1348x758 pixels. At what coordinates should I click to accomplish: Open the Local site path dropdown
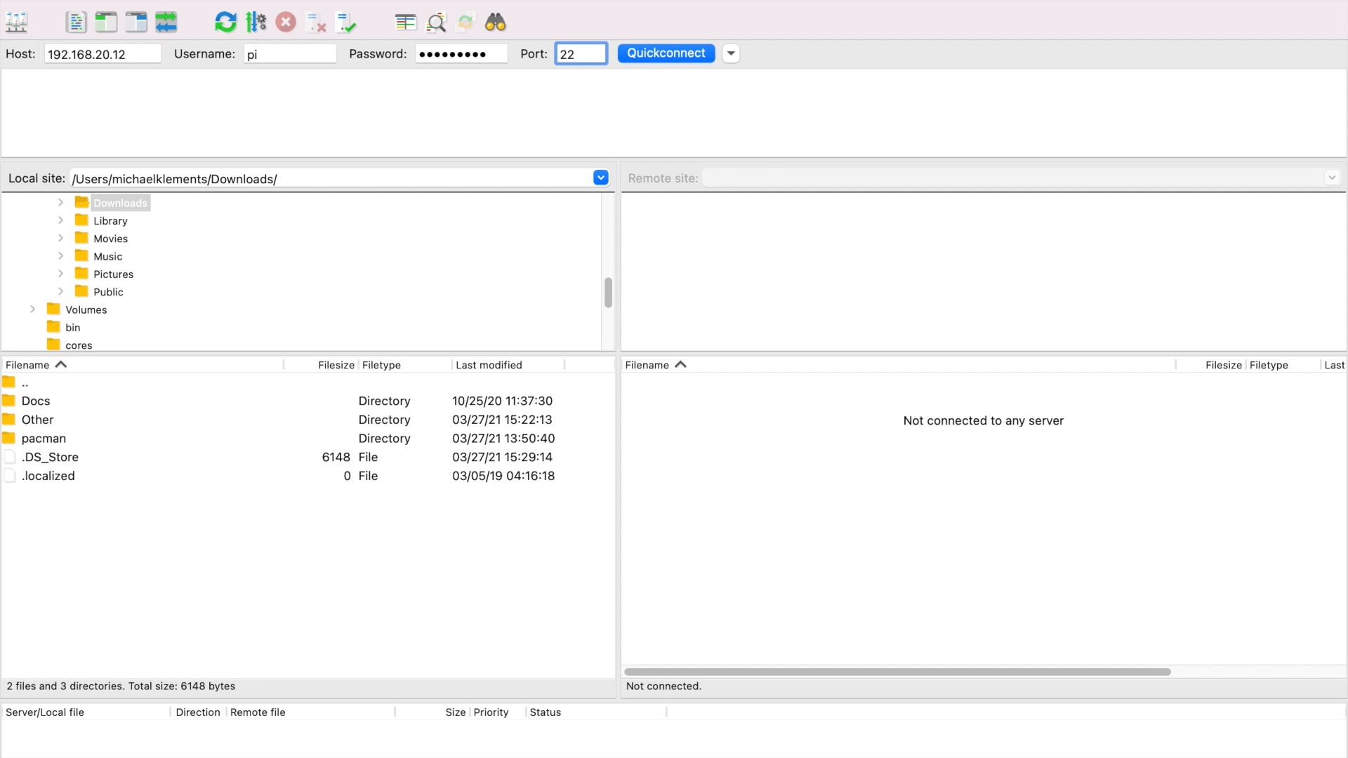(x=600, y=178)
